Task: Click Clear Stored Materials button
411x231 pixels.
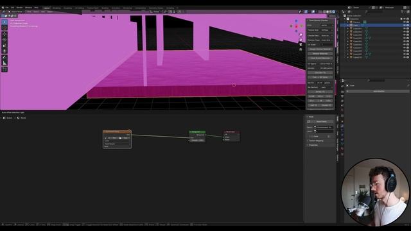Action: tap(320, 58)
